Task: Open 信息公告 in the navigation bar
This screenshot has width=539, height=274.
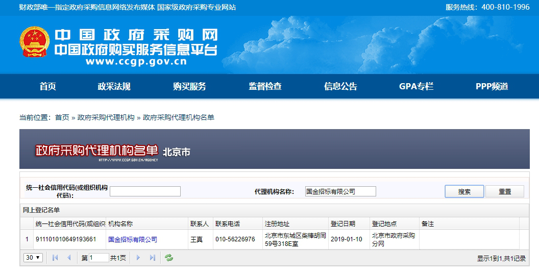Action: click(340, 86)
